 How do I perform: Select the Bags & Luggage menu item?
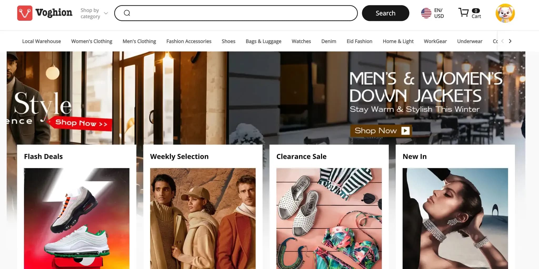263,41
